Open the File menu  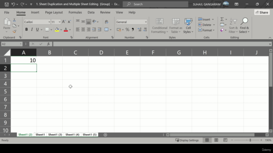(7, 12)
